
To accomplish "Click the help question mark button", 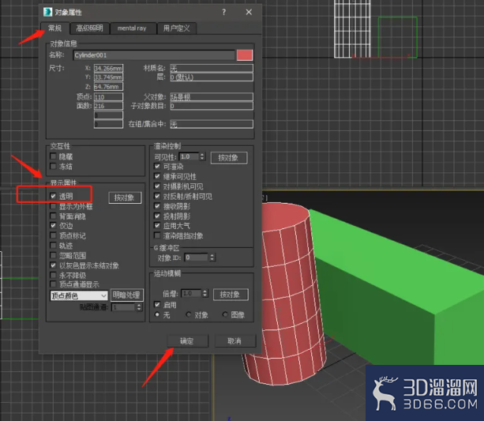I will pos(223,12).
